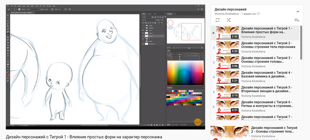Click the lock all padlock icon

point(155,23)
